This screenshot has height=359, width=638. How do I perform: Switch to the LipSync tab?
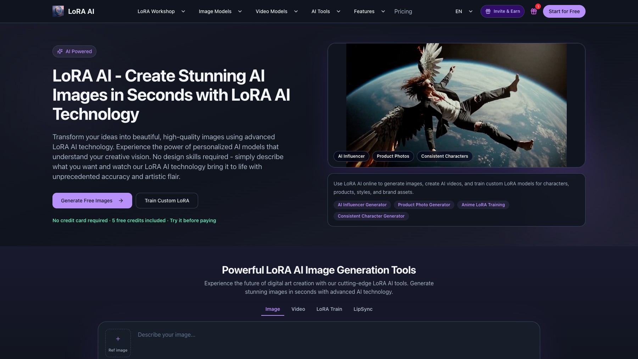click(363, 309)
